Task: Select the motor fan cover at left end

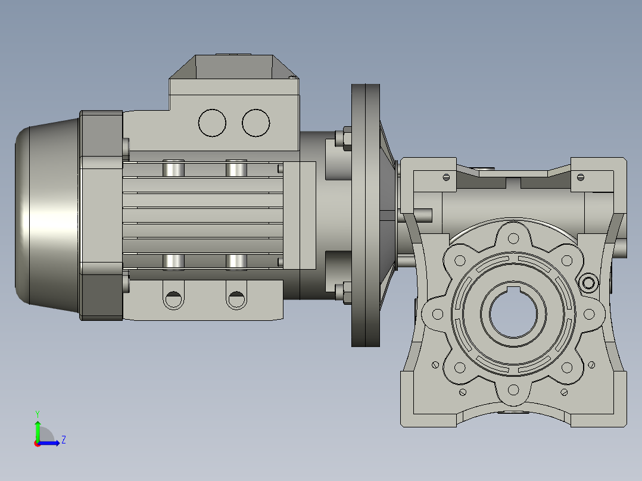Action: click(48, 216)
